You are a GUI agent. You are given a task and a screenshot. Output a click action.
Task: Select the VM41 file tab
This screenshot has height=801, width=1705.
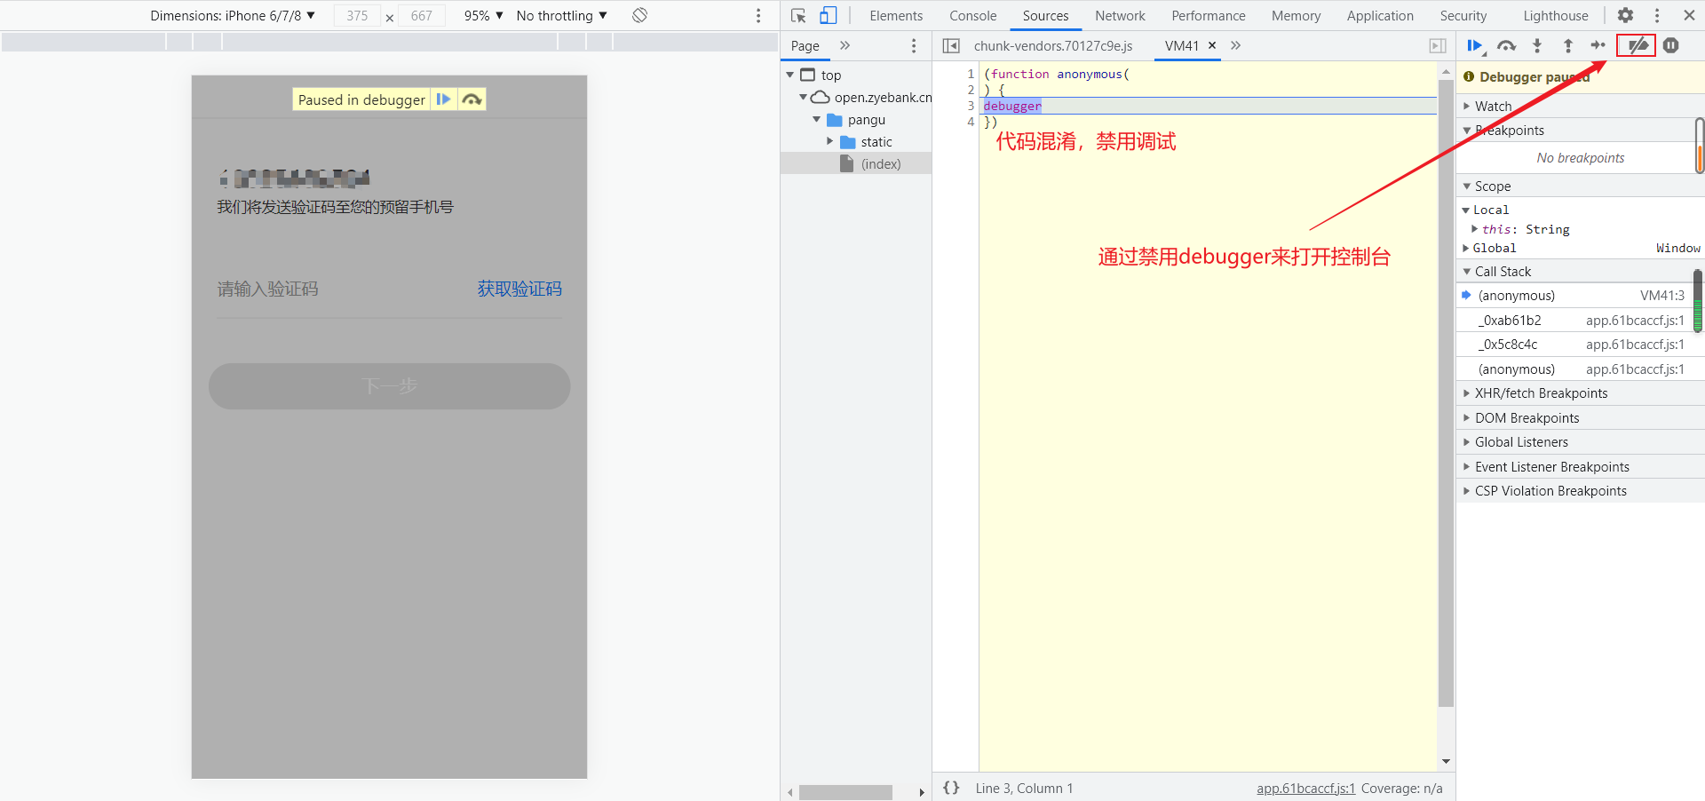(x=1181, y=46)
